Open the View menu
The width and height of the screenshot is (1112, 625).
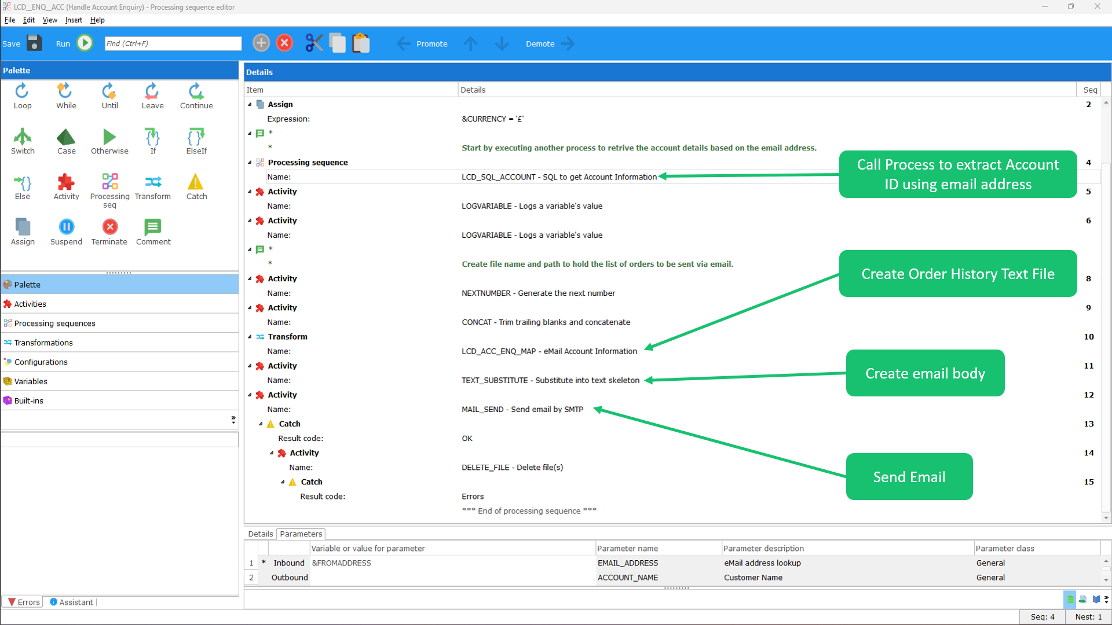pos(50,20)
